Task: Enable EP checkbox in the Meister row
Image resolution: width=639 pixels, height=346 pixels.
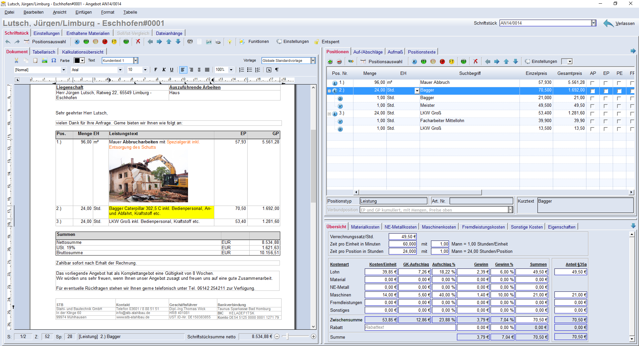Action: tap(606, 106)
